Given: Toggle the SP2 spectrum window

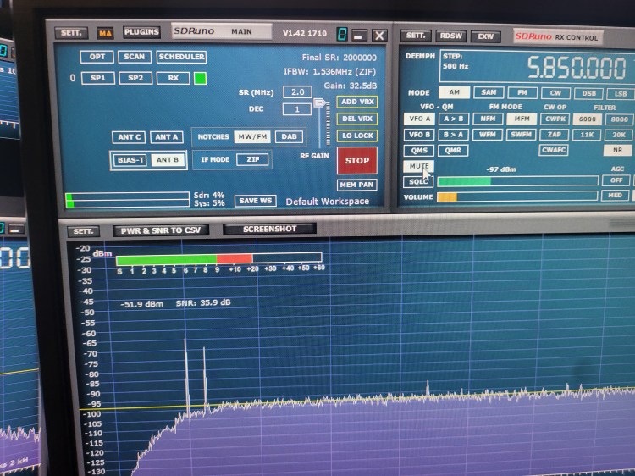Looking at the screenshot, I should pos(135,78).
